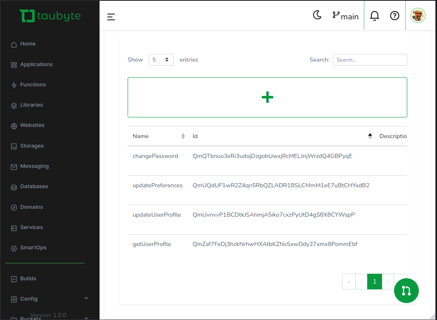Image resolution: width=437 pixels, height=320 pixels.
Task: Expand the Config section chevron
Action: [x=86, y=298]
